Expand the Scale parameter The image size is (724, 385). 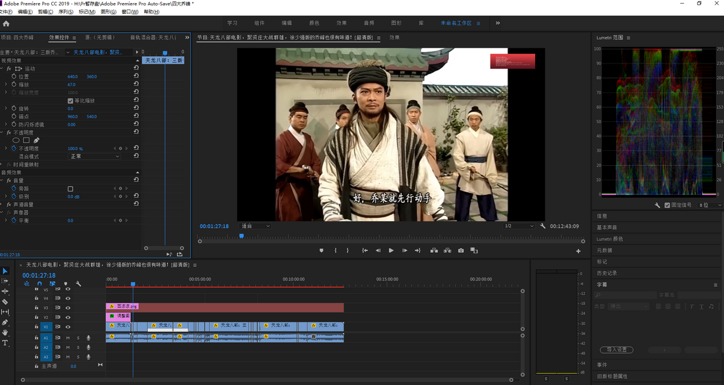pos(6,84)
